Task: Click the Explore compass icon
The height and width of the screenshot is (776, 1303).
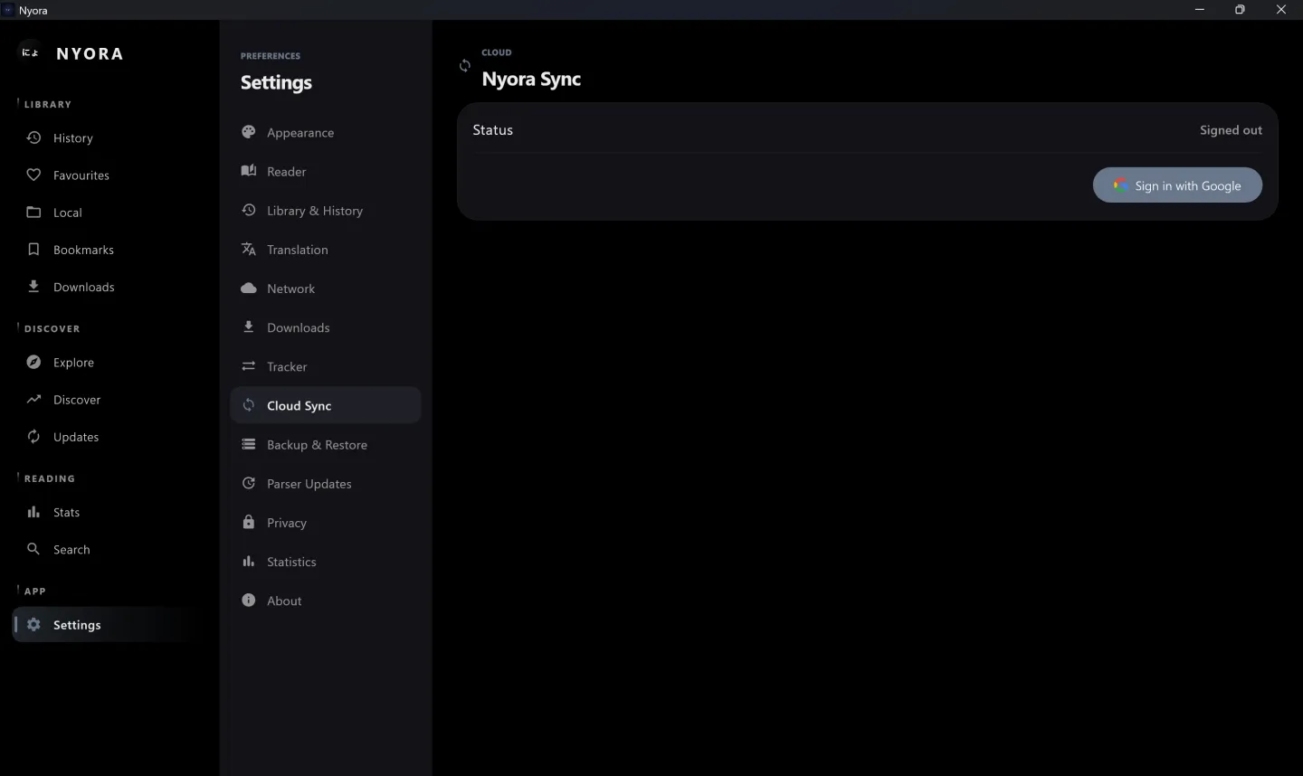Action: pos(33,362)
